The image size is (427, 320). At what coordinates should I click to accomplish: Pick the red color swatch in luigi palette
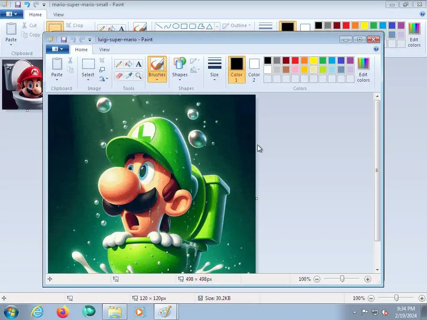tap(295, 60)
